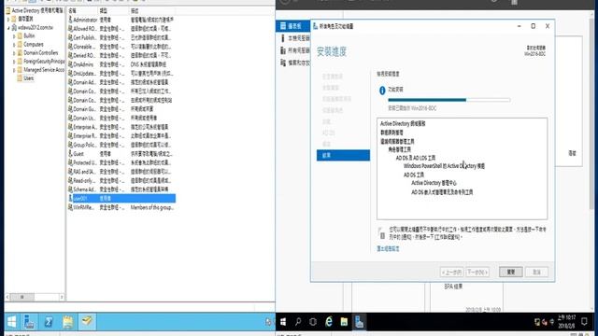This screenshot has width=598, height=336.
Task: Launch Internet Explorer from right taskbar
Action: [328, 322]
